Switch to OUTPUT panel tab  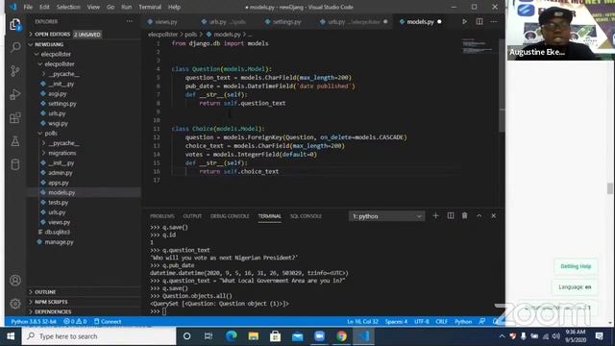pos(192,216)
